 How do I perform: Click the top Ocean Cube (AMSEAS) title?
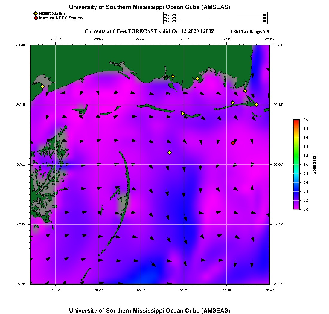(x=150, y=7)
